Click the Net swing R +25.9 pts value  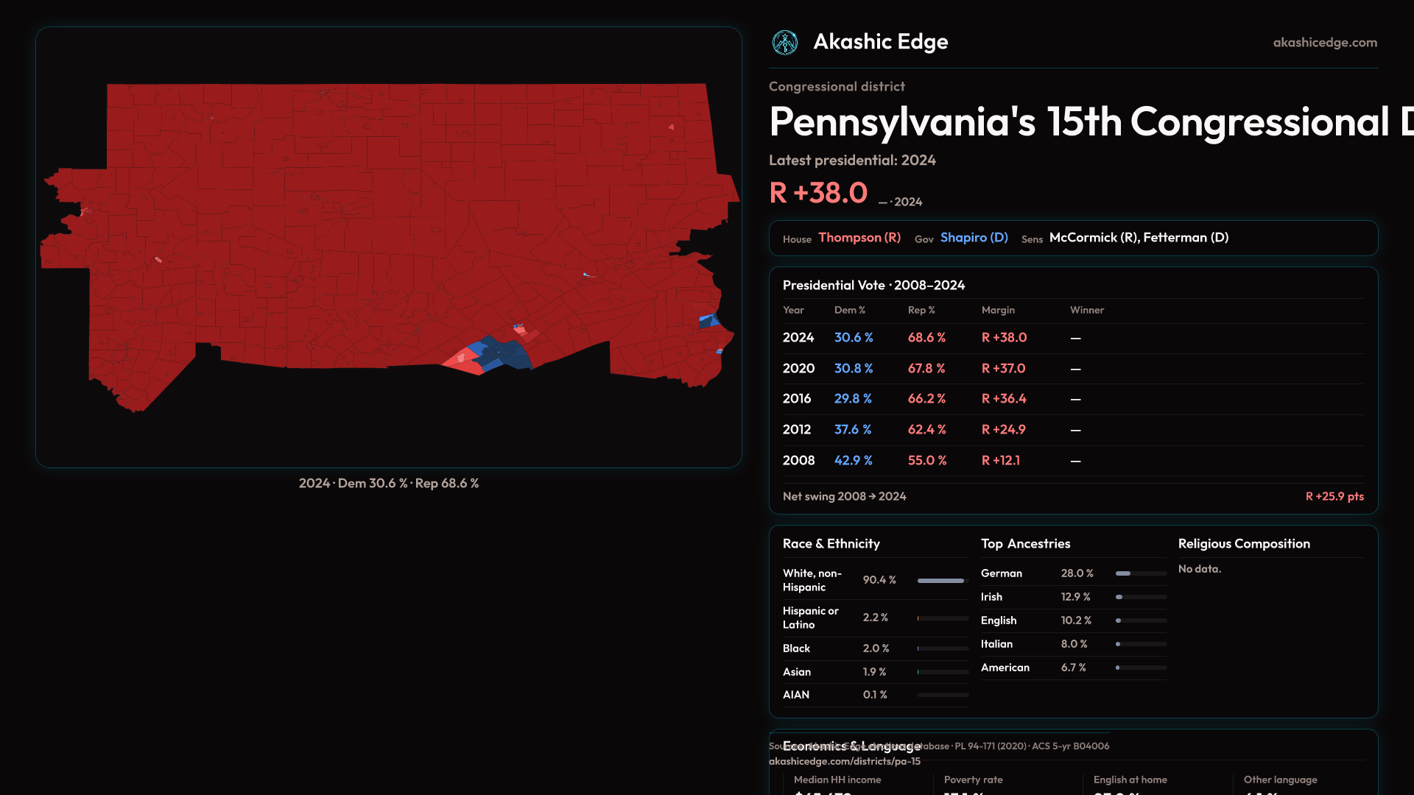point(1334,497)
